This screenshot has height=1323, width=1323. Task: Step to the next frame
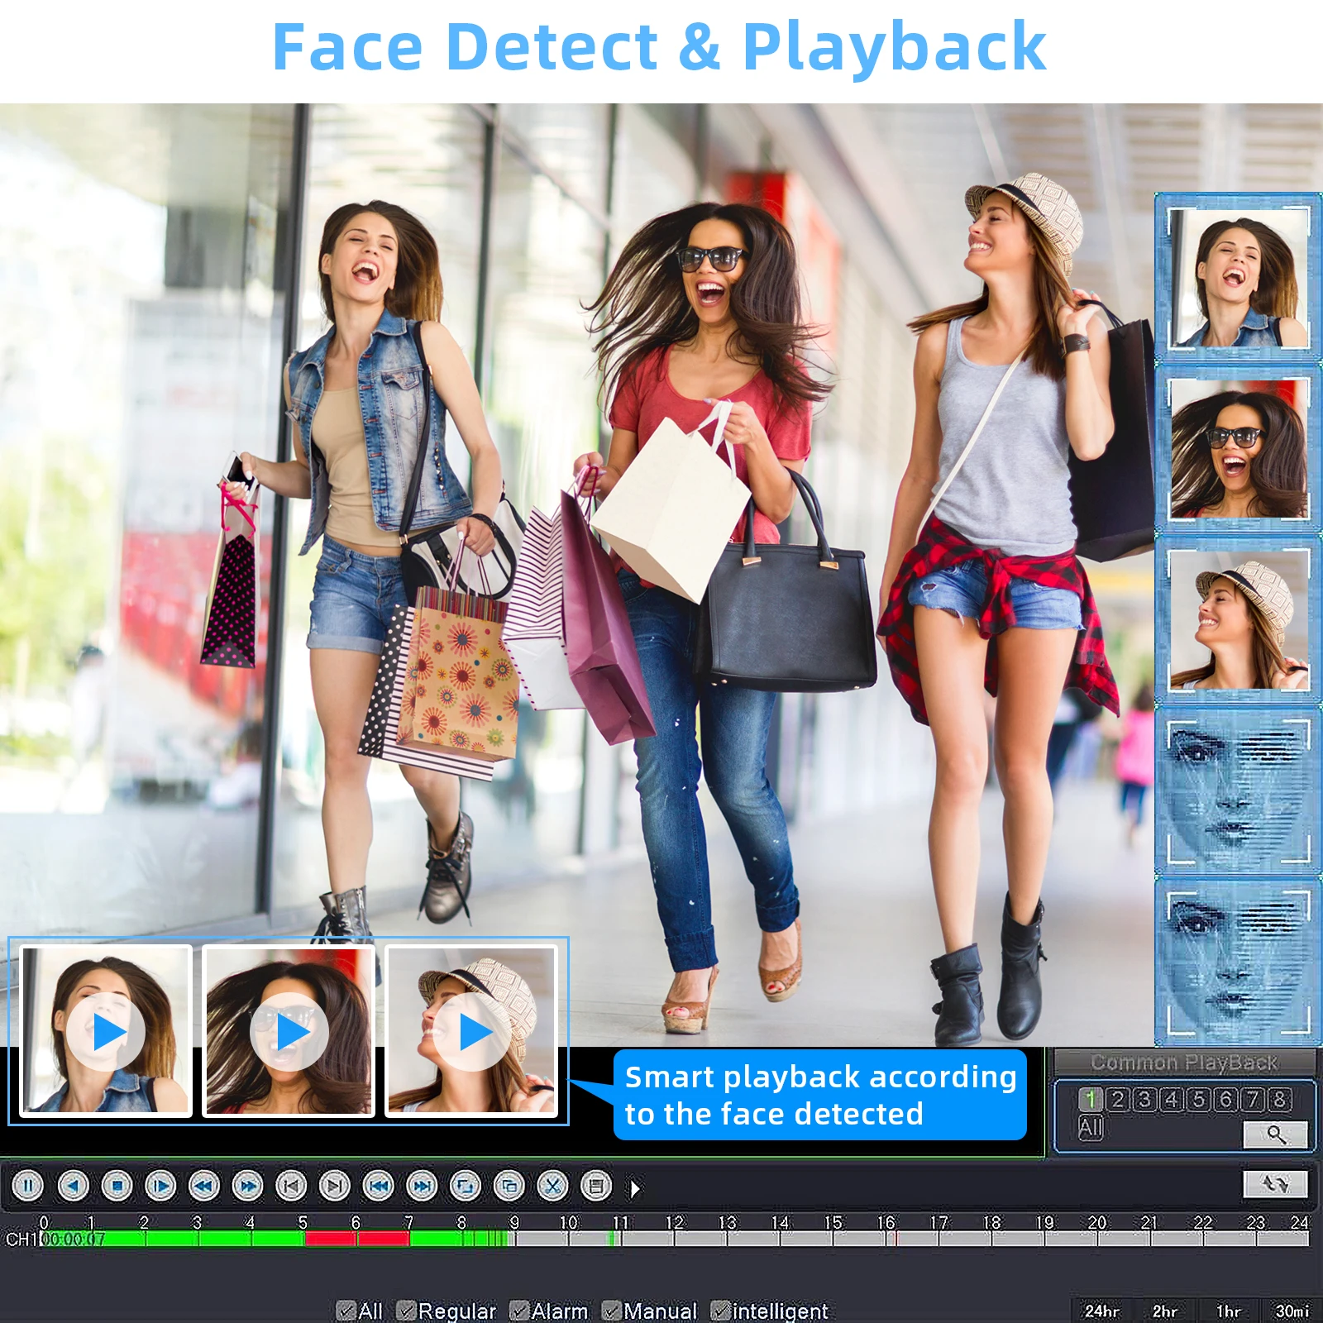click(335, 1187)
